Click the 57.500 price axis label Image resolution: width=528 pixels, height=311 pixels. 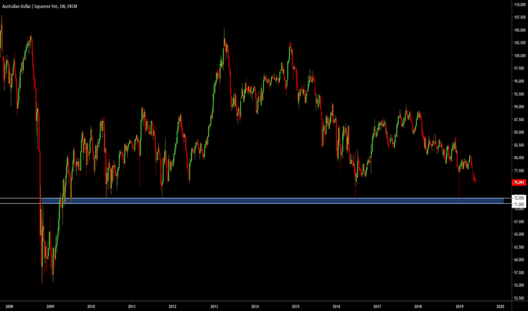pyautogui.click(x=520, y=273)
